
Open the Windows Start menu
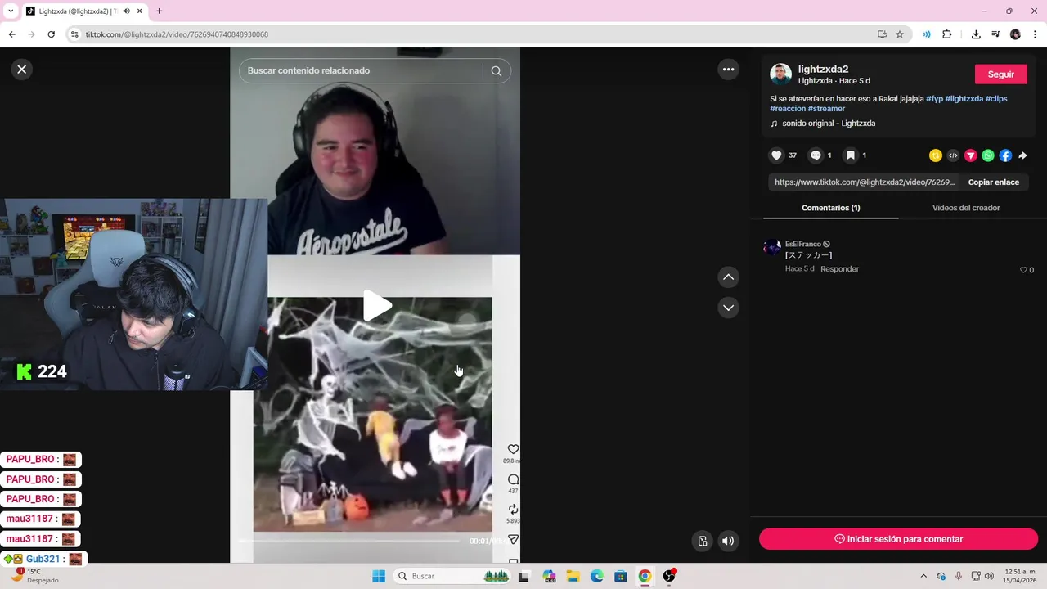pyautogui.click(x=379, y=576)
